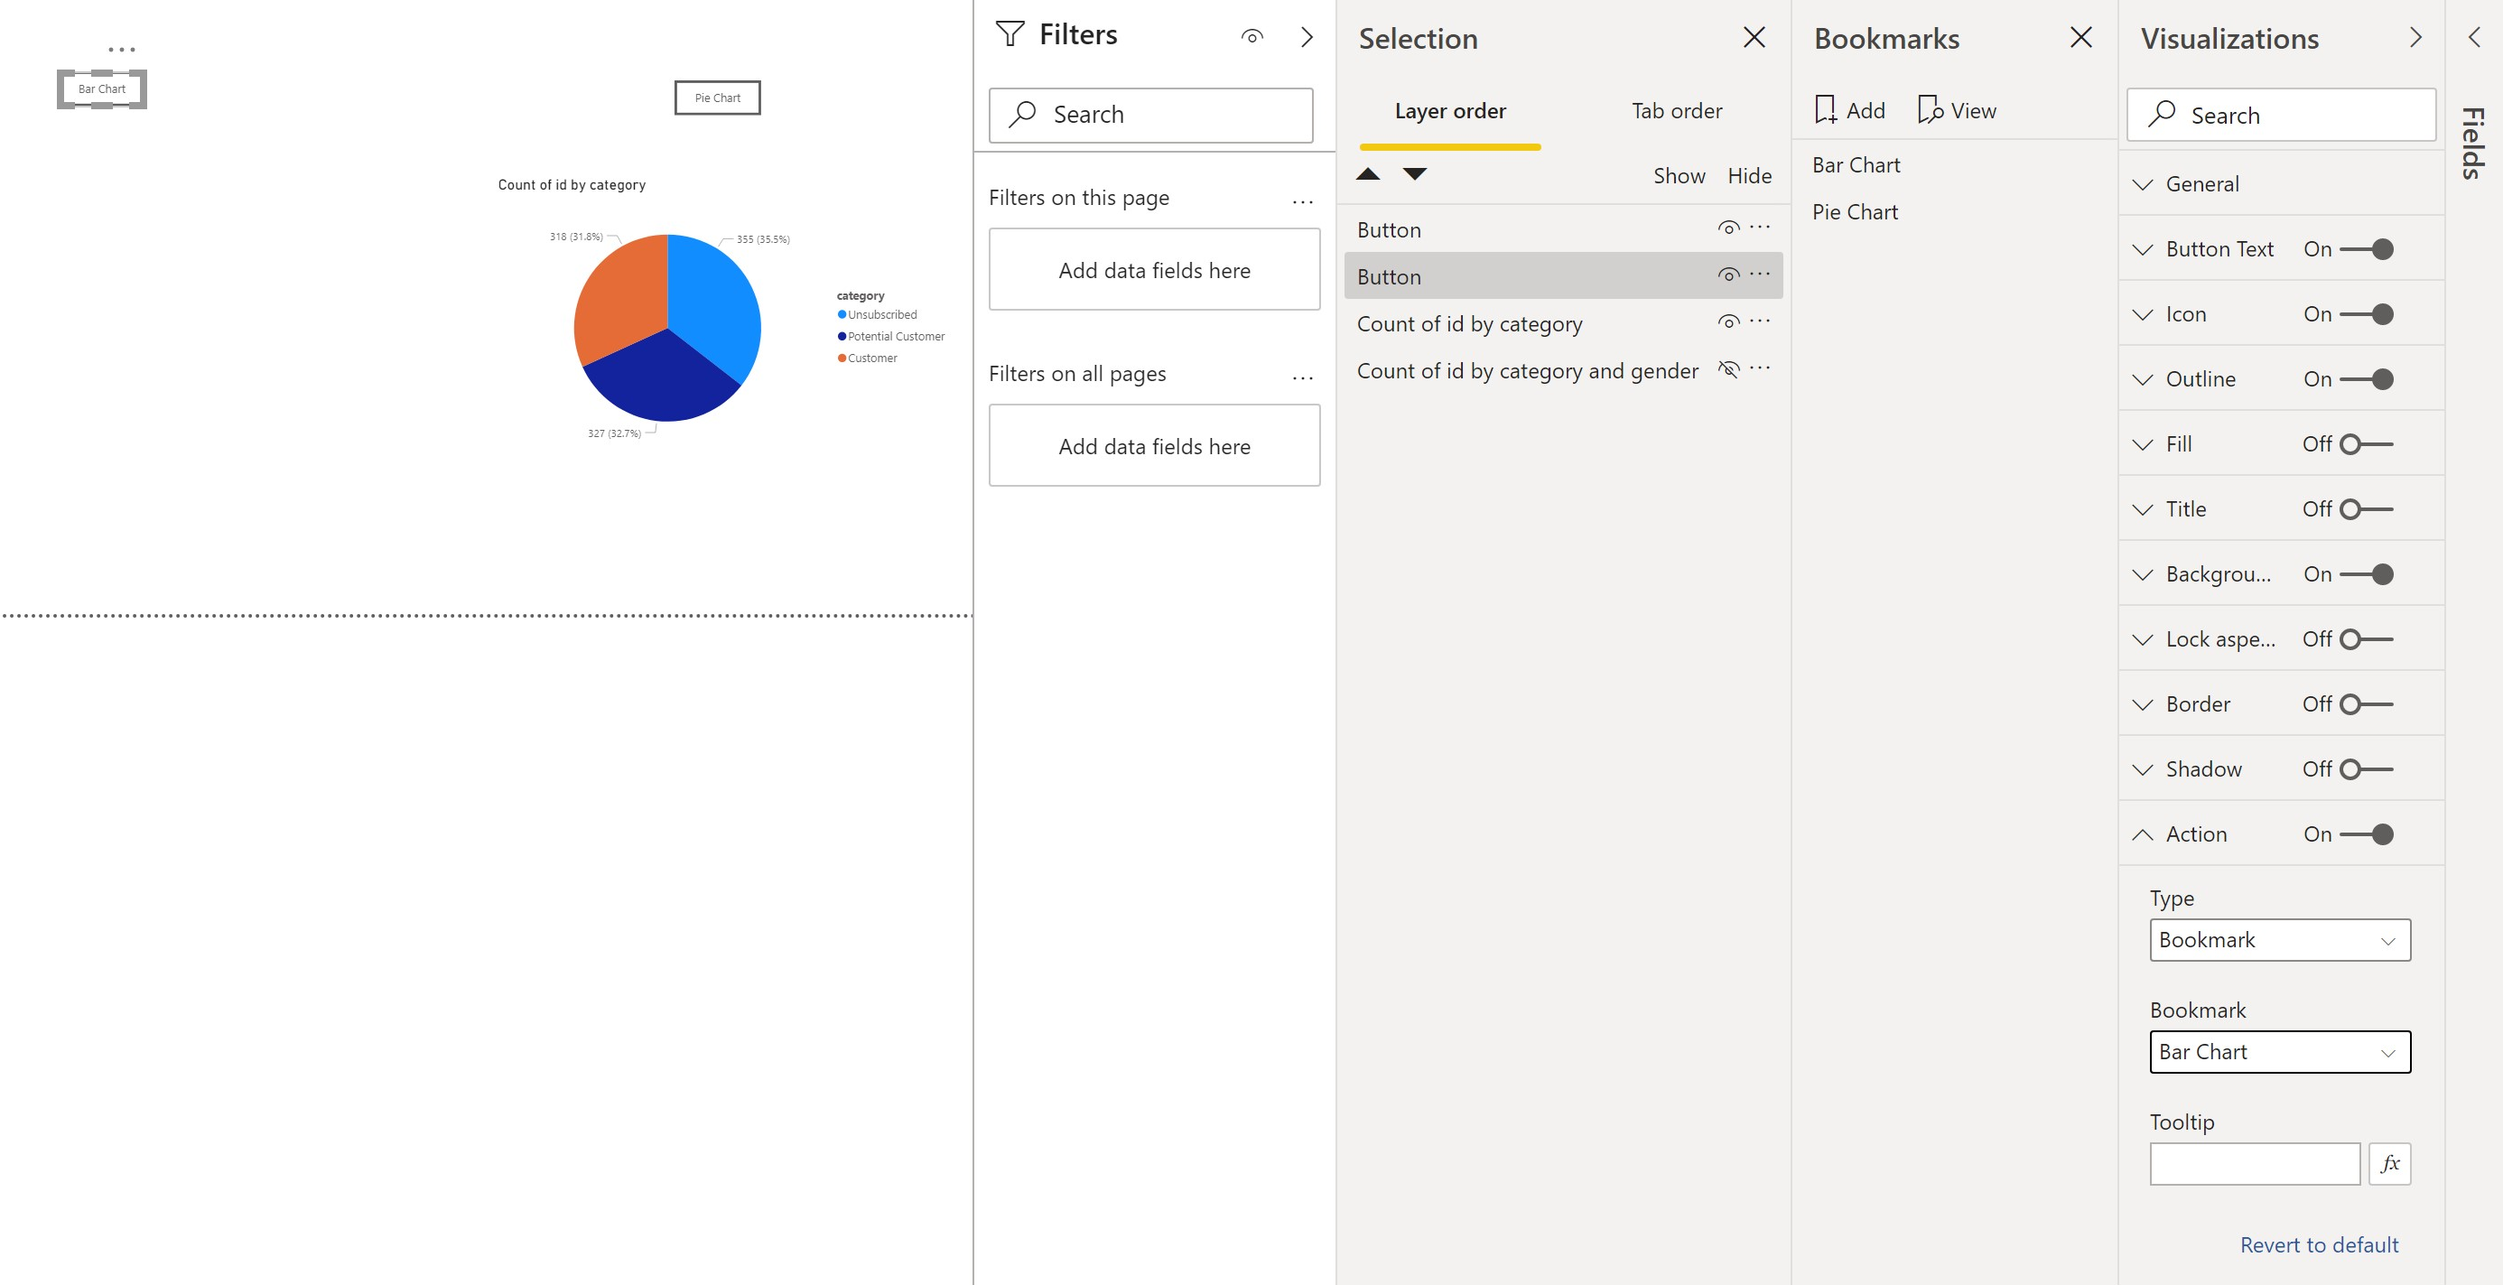Open more options for Filters on this page
Image resolution: width=2503 pixels, height=1285 pixels.
(1303, 202)
